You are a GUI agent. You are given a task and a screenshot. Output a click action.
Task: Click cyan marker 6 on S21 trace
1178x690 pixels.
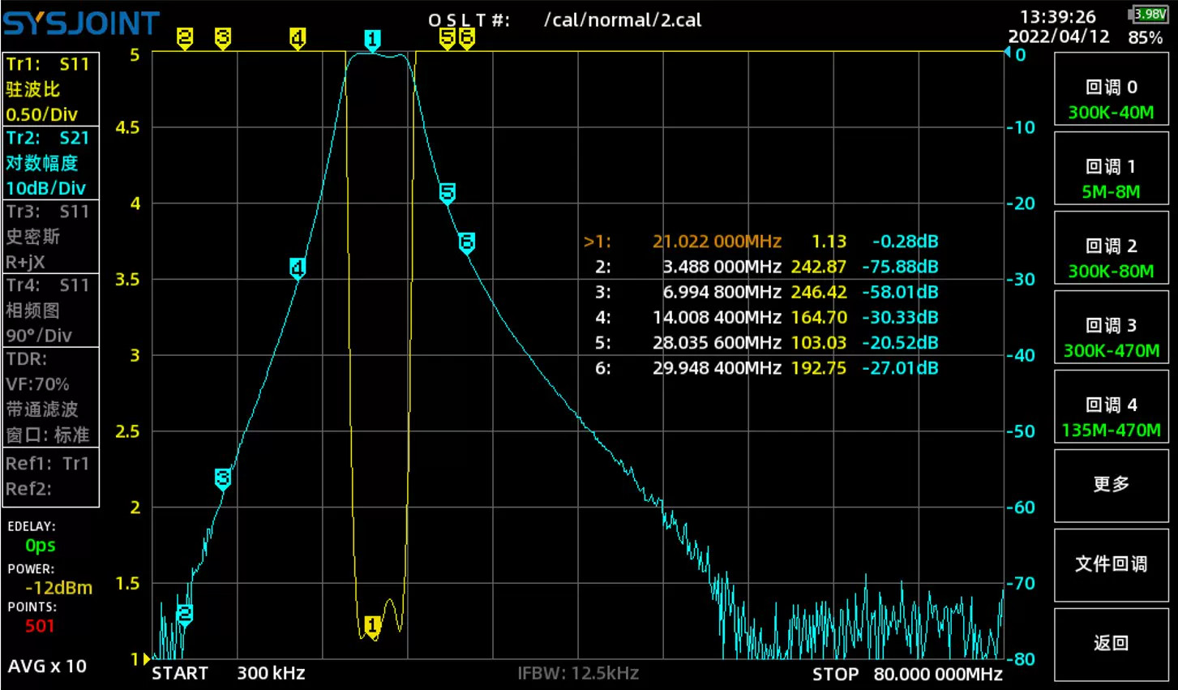pos(467,242)
